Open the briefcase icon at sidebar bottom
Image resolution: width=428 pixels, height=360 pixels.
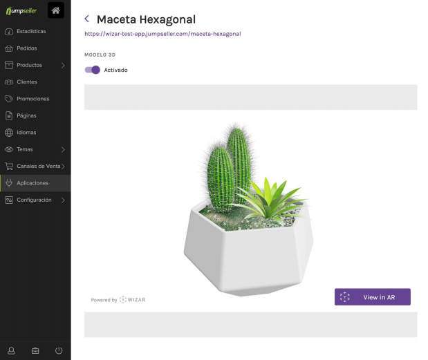coord(35,351)
